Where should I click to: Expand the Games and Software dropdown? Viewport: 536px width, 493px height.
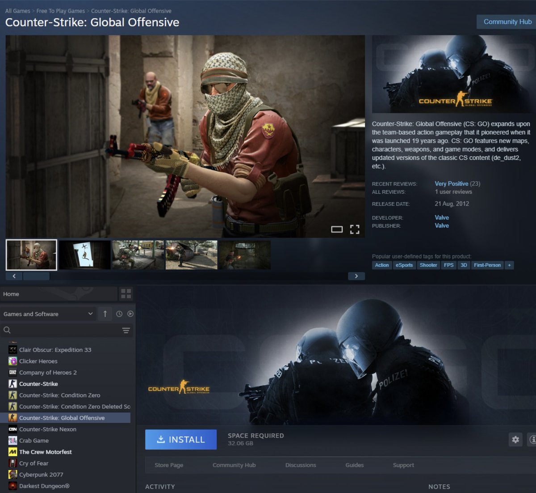pyautogui.click(x=48, y=314)
